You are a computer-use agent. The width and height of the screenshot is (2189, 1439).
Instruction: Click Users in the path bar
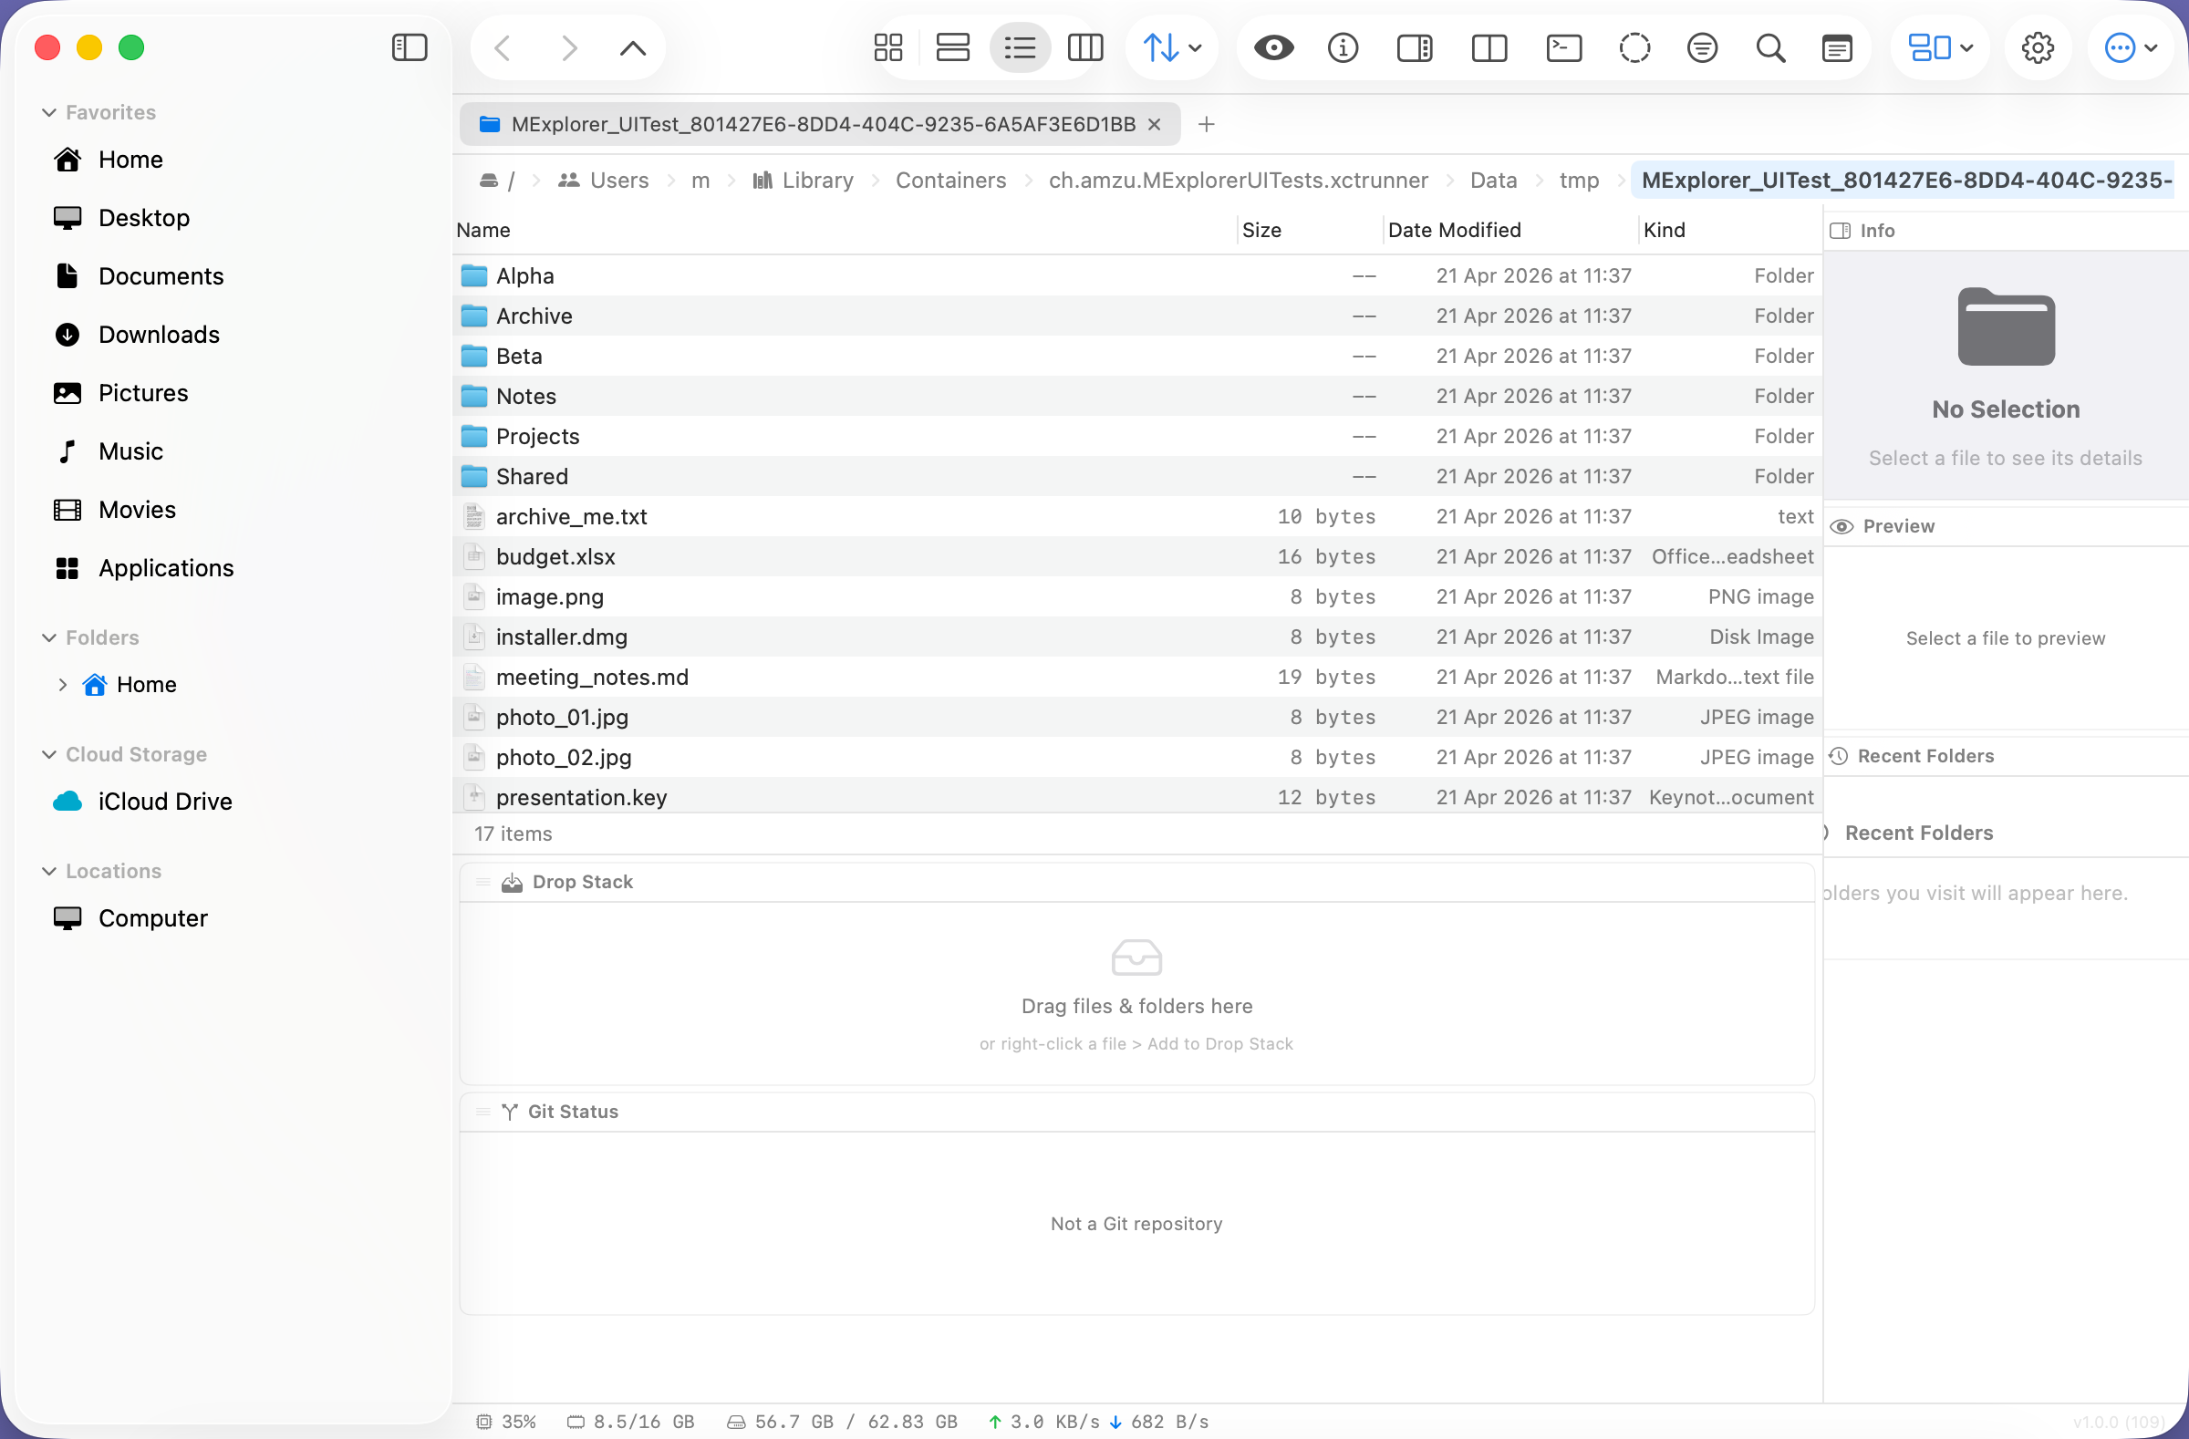pyautogui.click(x=605, y=181)
